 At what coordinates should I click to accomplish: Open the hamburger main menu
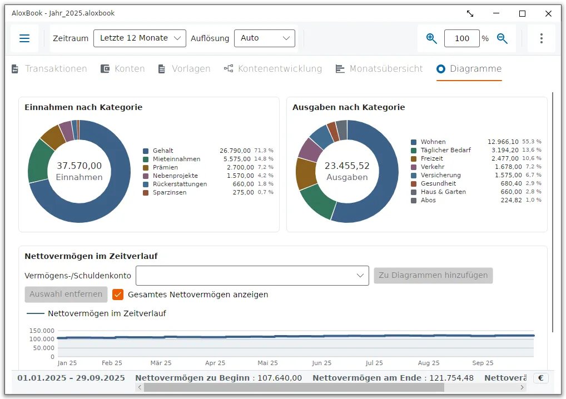tap(24, 38)
